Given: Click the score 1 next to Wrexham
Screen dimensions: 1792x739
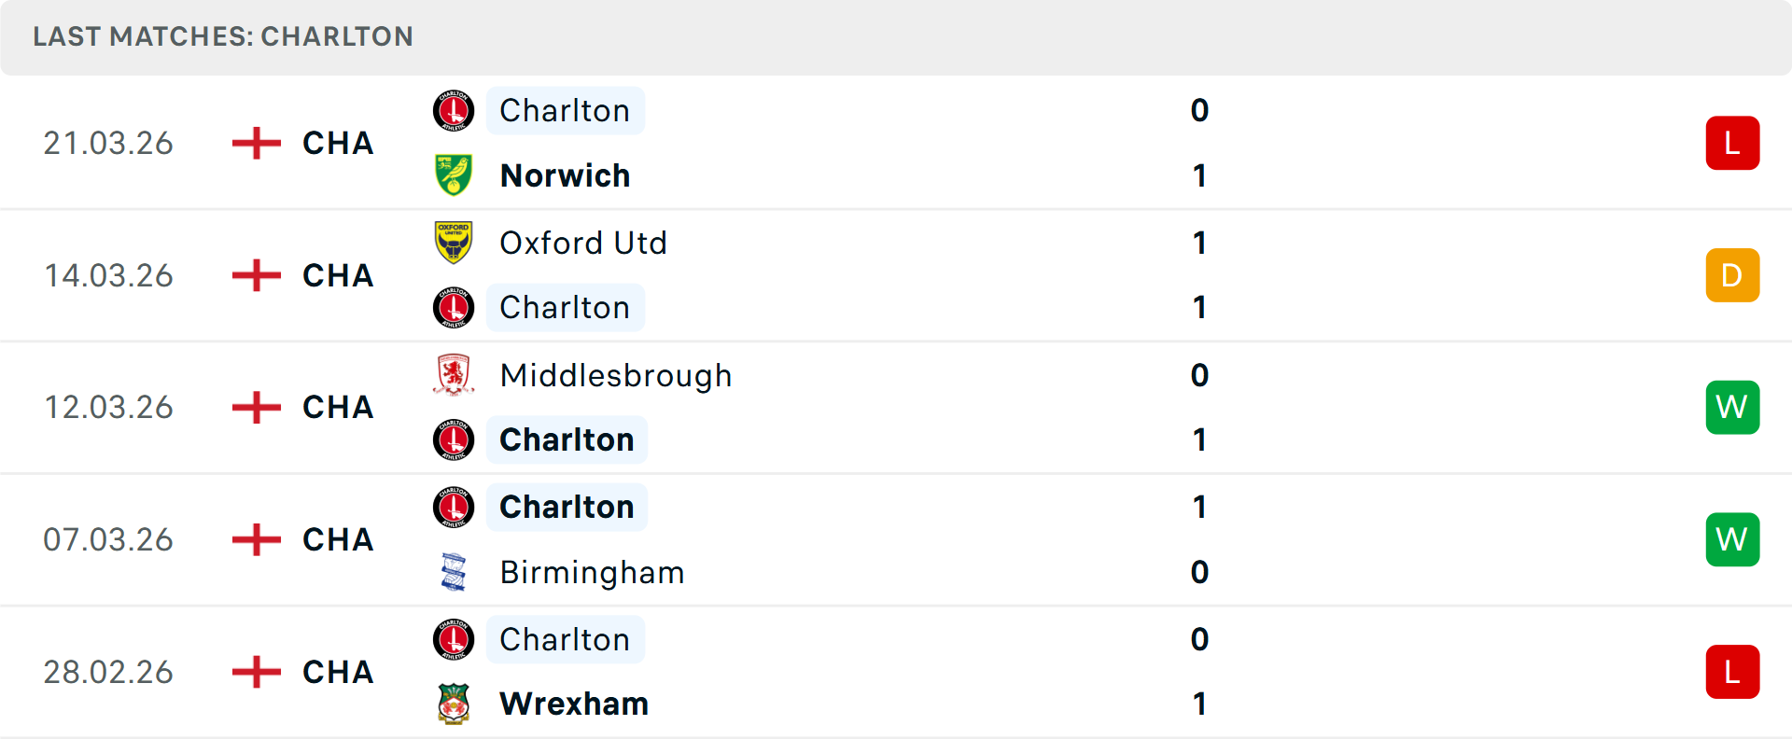Looking at the screenshot, I should (x=1199, y=704).
